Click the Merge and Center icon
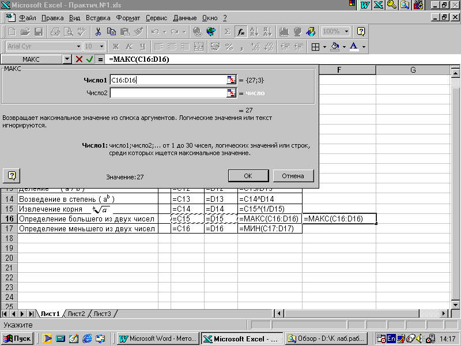 [x=199, y=47]
